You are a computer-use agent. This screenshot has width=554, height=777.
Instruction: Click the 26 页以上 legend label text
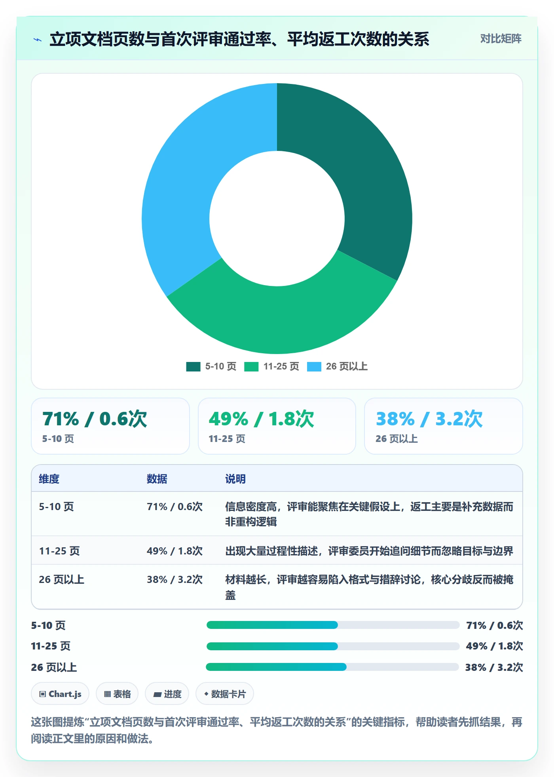(347, 367)
